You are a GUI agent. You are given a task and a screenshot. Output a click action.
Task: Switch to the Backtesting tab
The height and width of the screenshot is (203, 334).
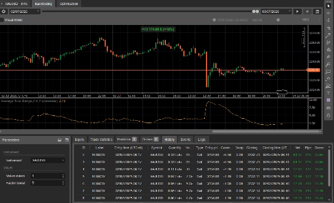(x=43, y=4)
